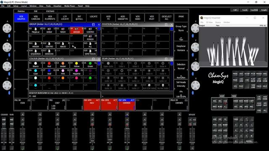Select the Amber group G2
This screenshot has height=151, width=269.
click(49, 31)
